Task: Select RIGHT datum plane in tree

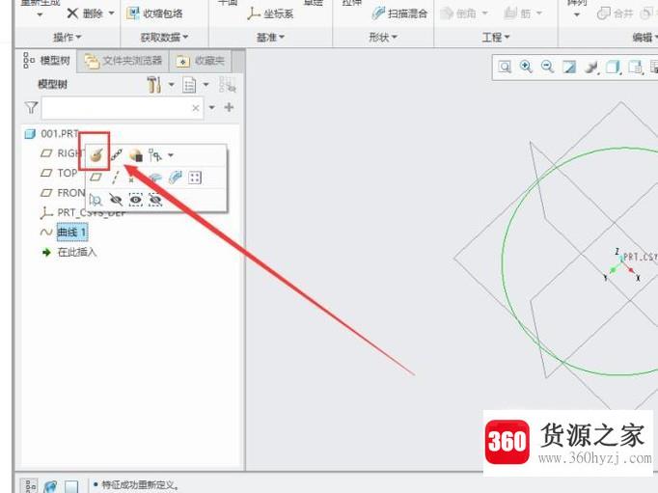Action: click(x=61, y=153)
